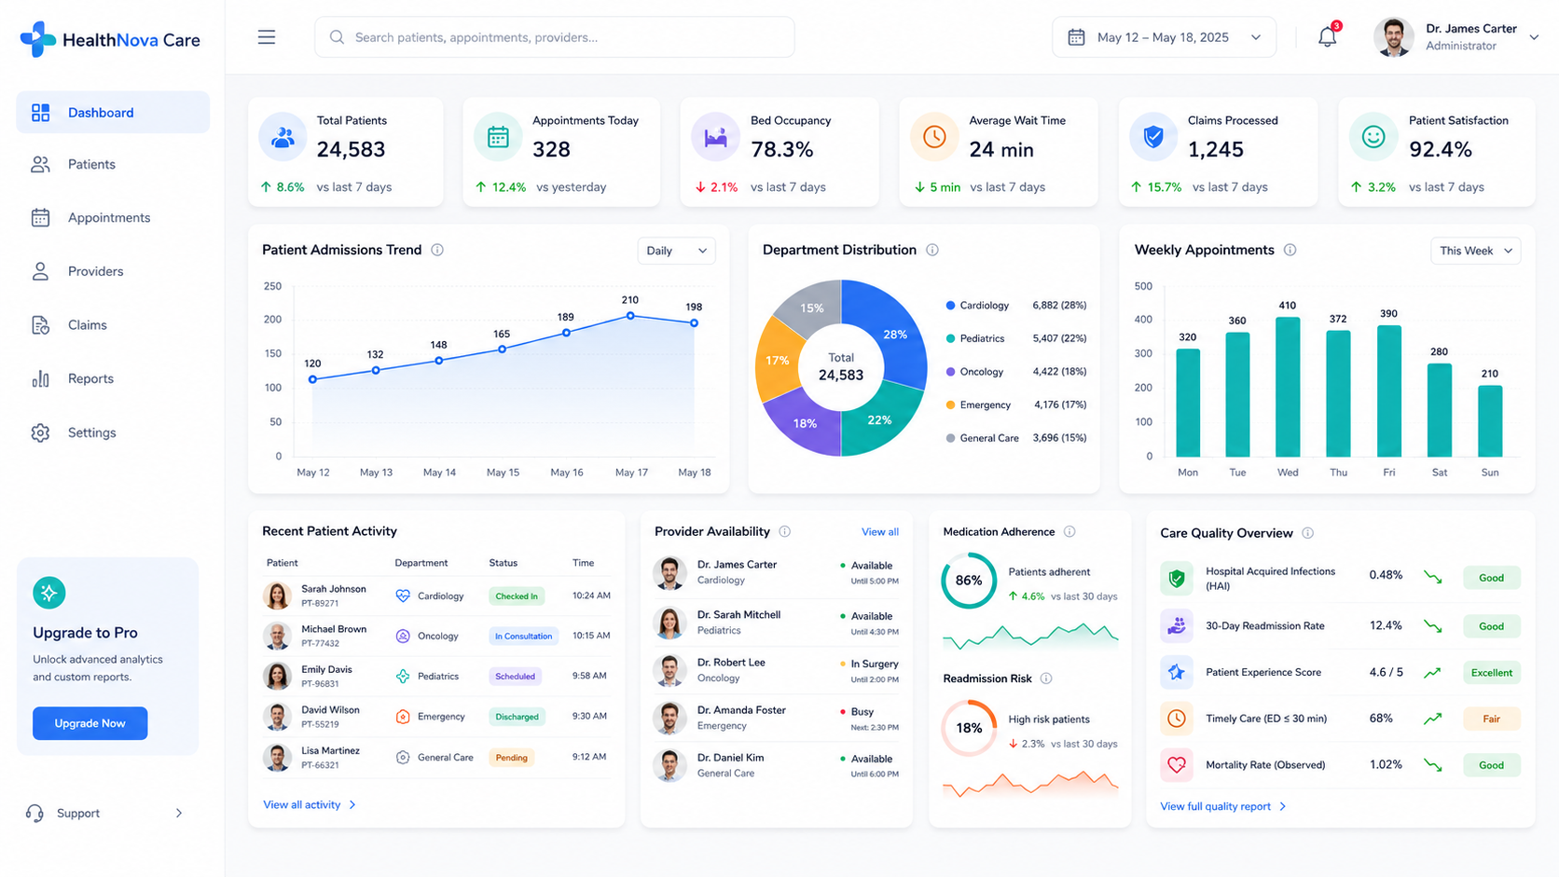Image resolution: width=1559 pixels, height=877 pixels.
Task: Click Michael Brown patient avatar
Action: point(277,637)
